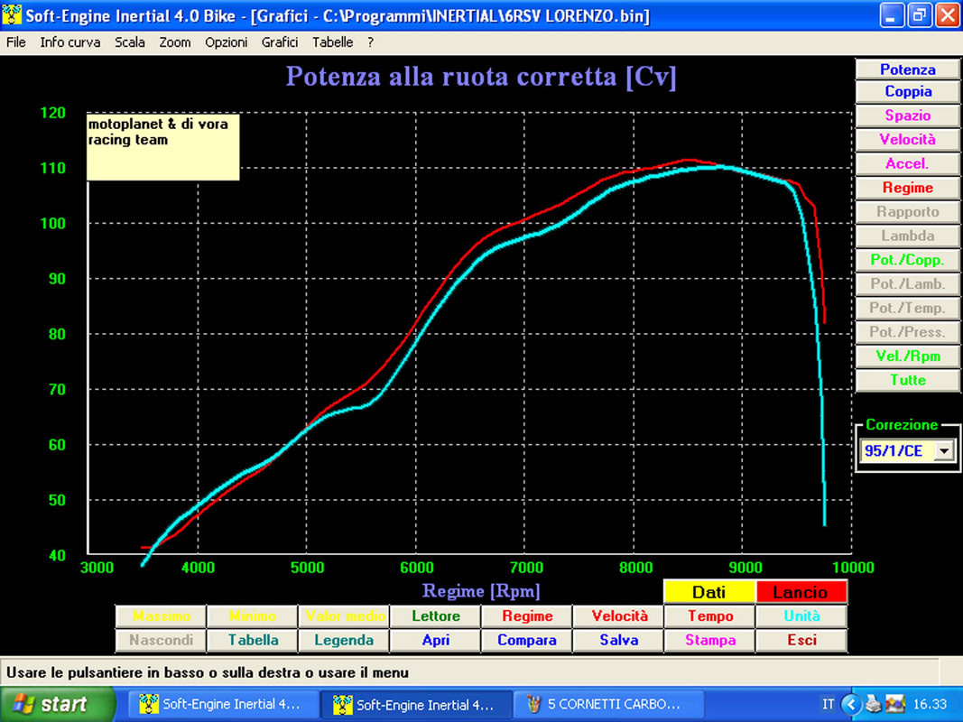
Task: Click the 'motoplanet & di vora racing team' note
Action: 162,147
